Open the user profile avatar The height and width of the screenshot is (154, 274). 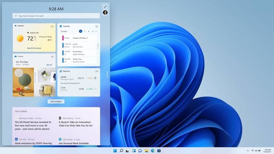[x=105, y=13]
